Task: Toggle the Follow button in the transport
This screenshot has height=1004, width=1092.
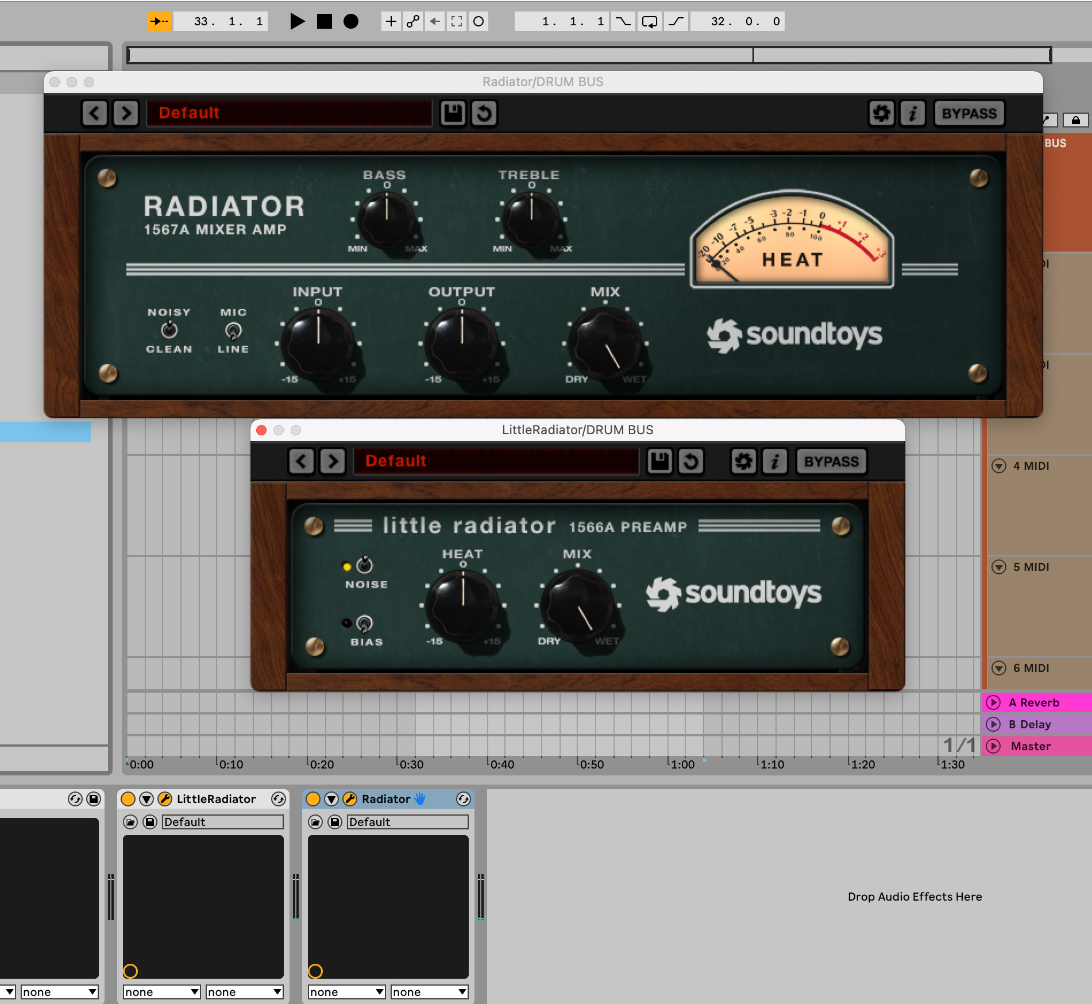Action: pyautogui.click(x=159, y=21)
